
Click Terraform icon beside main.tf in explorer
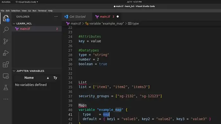pos(17,29)
